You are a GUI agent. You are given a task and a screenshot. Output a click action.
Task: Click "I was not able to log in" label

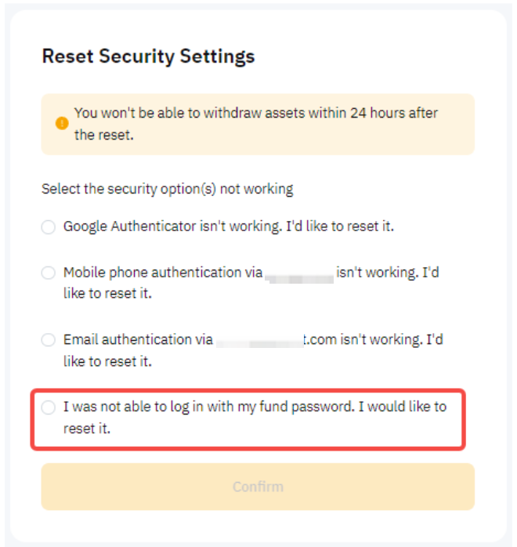click(255, 408)
